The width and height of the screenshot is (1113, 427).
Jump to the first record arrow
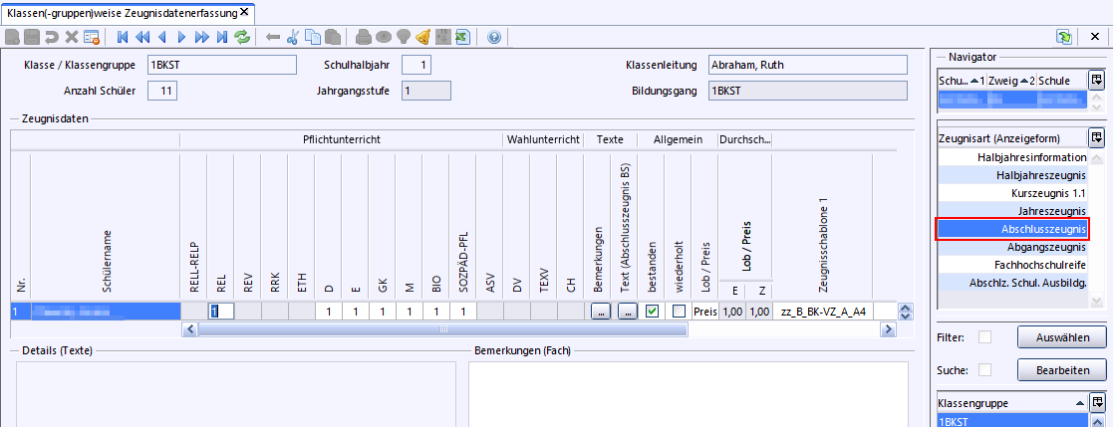point(123,37)
